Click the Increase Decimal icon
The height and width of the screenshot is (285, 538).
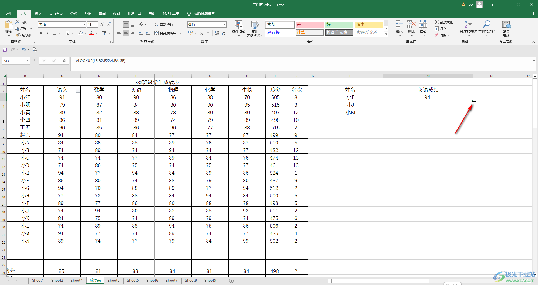pyautogui.click(x=217, y=33)
